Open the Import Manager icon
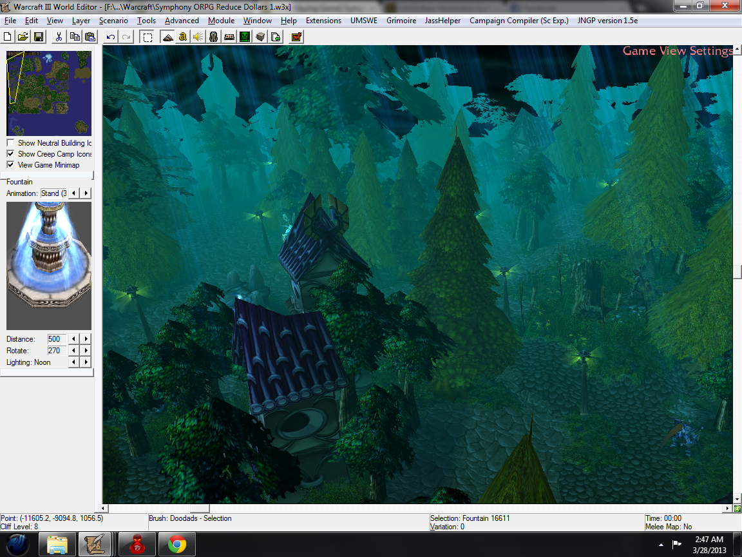The width and height of the screenshot is (742, 557). tap(276, 37)
